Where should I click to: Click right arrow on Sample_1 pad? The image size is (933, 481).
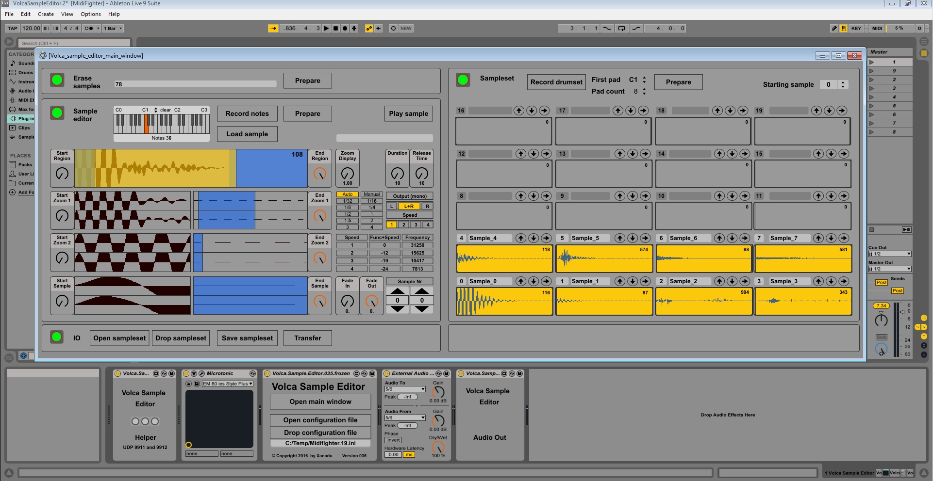pyautogui.click(x=645, y=281)
